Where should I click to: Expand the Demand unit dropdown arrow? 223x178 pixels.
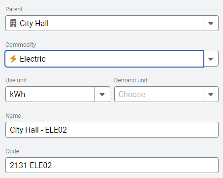click(211, 94)
